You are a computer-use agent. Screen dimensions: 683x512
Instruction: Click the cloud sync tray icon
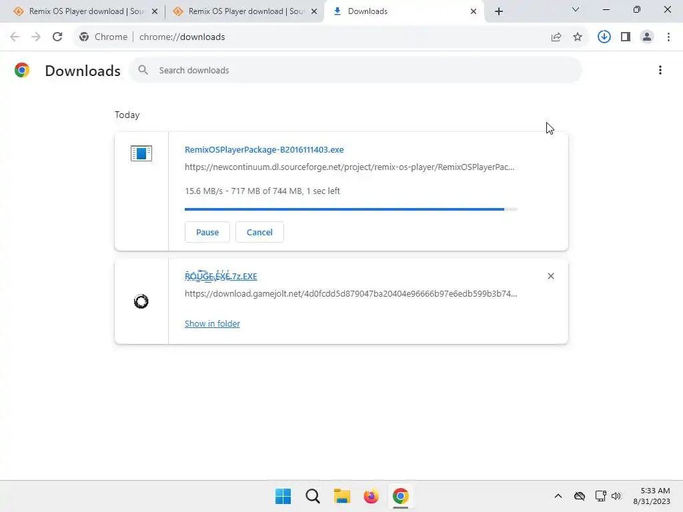click(580, 496)
